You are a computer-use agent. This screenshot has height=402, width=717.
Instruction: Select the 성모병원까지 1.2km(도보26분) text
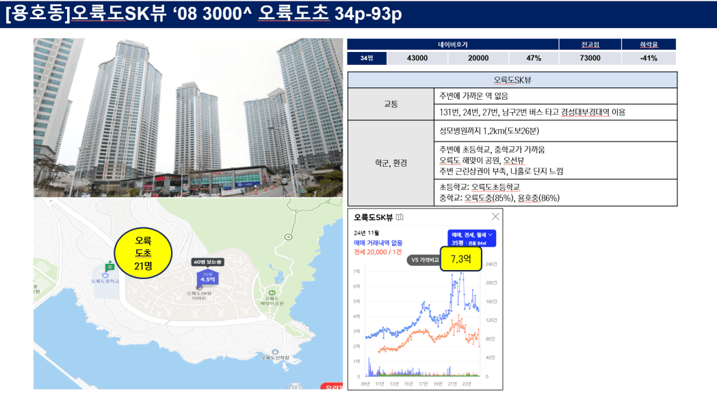[489, 131]
